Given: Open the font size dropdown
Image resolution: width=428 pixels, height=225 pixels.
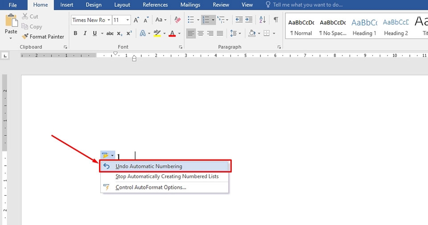Looking at the screenshot, I should pos(128,20).
